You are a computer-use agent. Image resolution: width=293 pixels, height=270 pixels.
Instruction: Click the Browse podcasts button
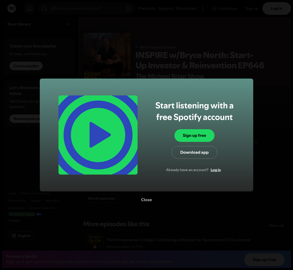(x=25, y=119)
